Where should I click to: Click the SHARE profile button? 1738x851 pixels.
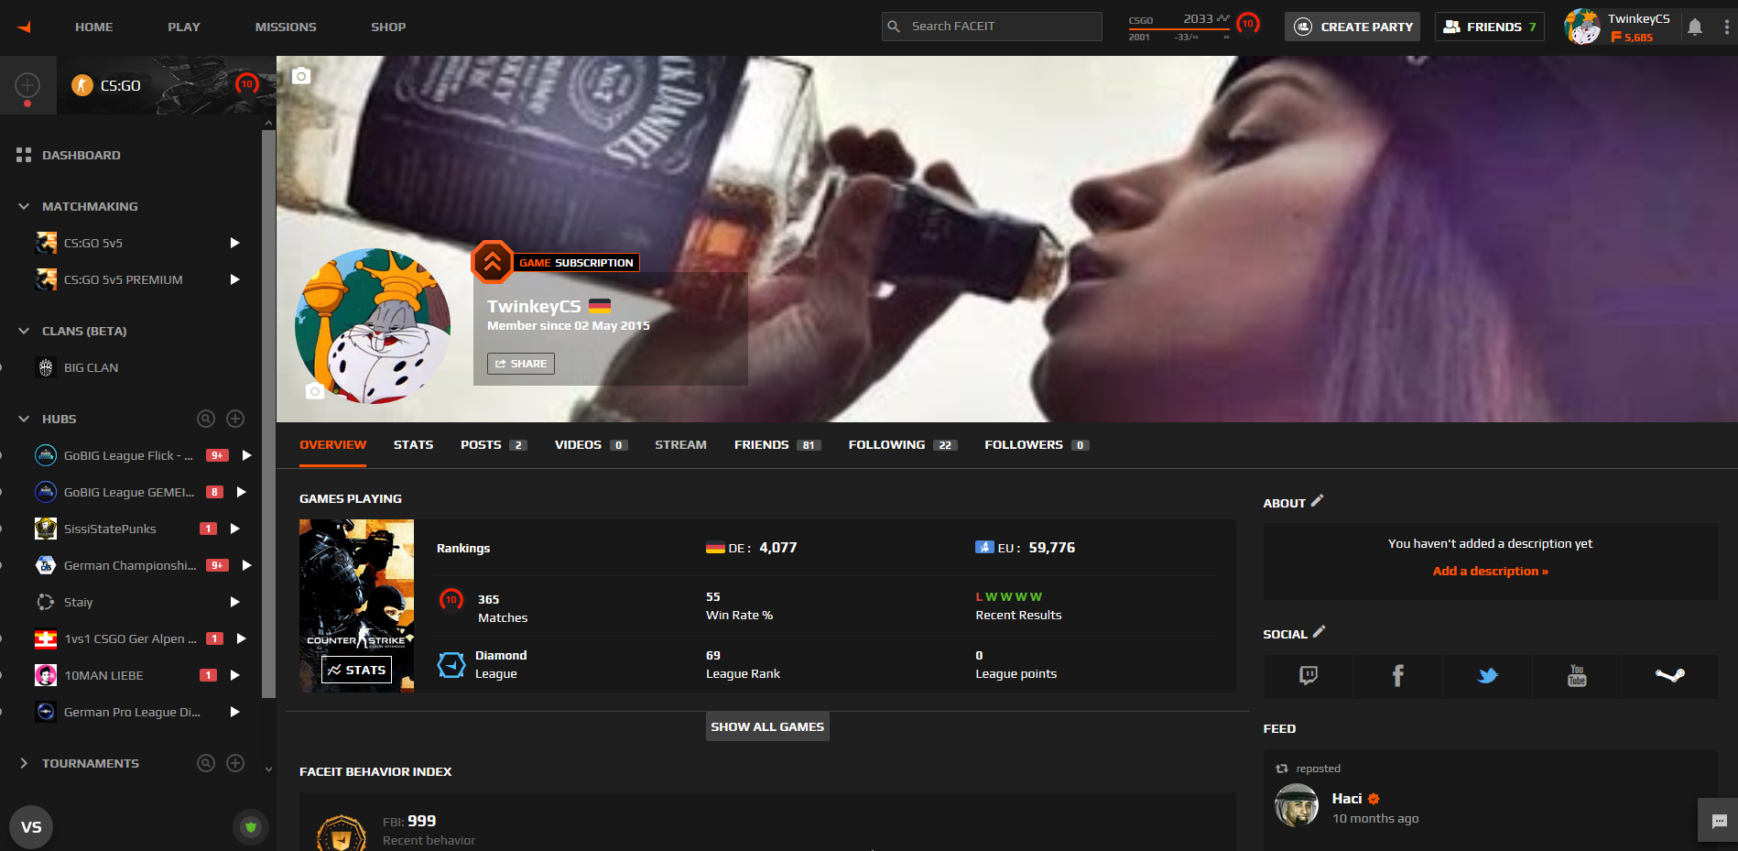tap(521, 364)
